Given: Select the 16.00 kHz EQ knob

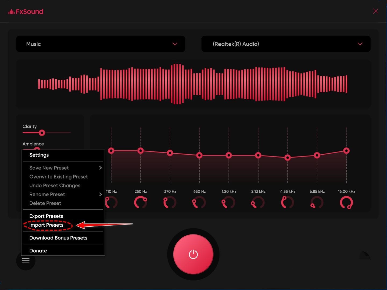Looking at the screenshot, I should tap(346, 203).
